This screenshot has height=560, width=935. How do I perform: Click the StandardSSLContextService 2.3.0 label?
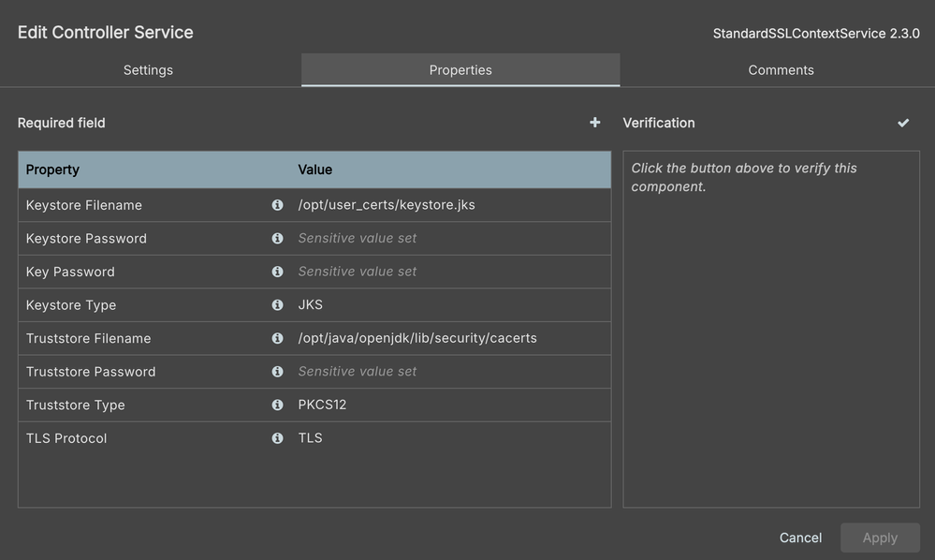tap(816, 34)
